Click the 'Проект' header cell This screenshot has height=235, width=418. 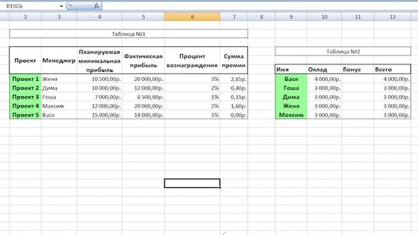tap(25, 61)
